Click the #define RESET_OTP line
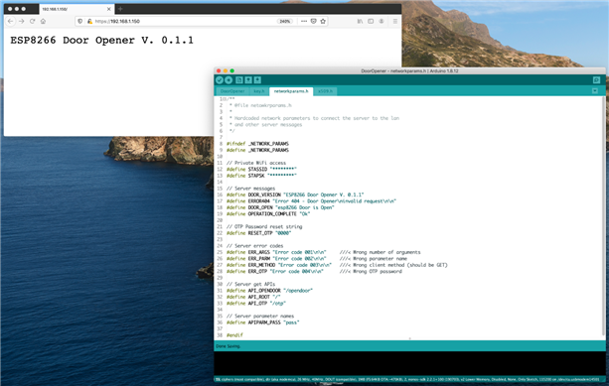This screenshot has width=609, height=386. click(x=258, y=233)
